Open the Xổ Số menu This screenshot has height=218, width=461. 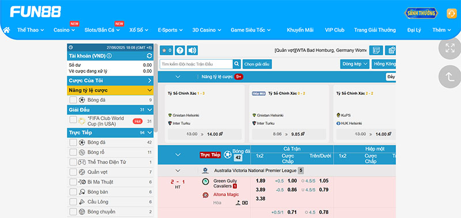point(139,30)
